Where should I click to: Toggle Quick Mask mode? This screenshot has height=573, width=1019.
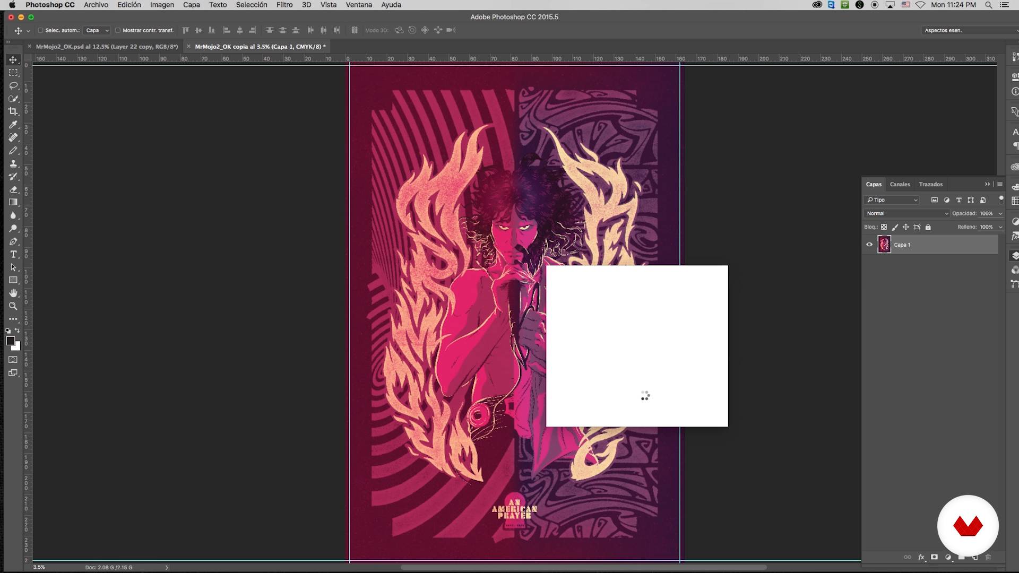pos(13,360)
